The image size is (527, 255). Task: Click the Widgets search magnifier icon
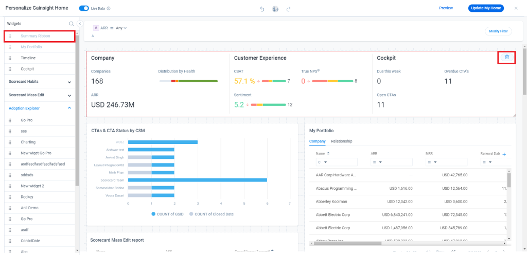[x=71, y=24]
